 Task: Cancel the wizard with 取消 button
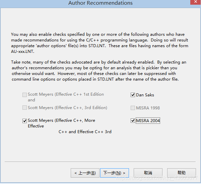click(148, 173)
